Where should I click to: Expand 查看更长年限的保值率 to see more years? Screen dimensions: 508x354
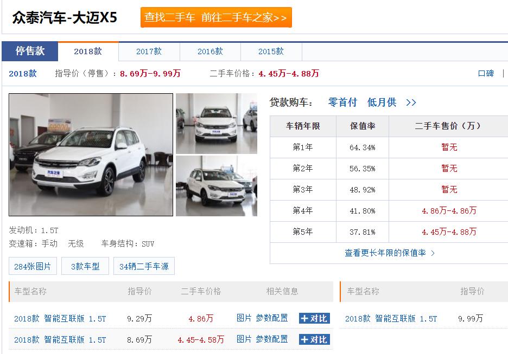[384, 252]
